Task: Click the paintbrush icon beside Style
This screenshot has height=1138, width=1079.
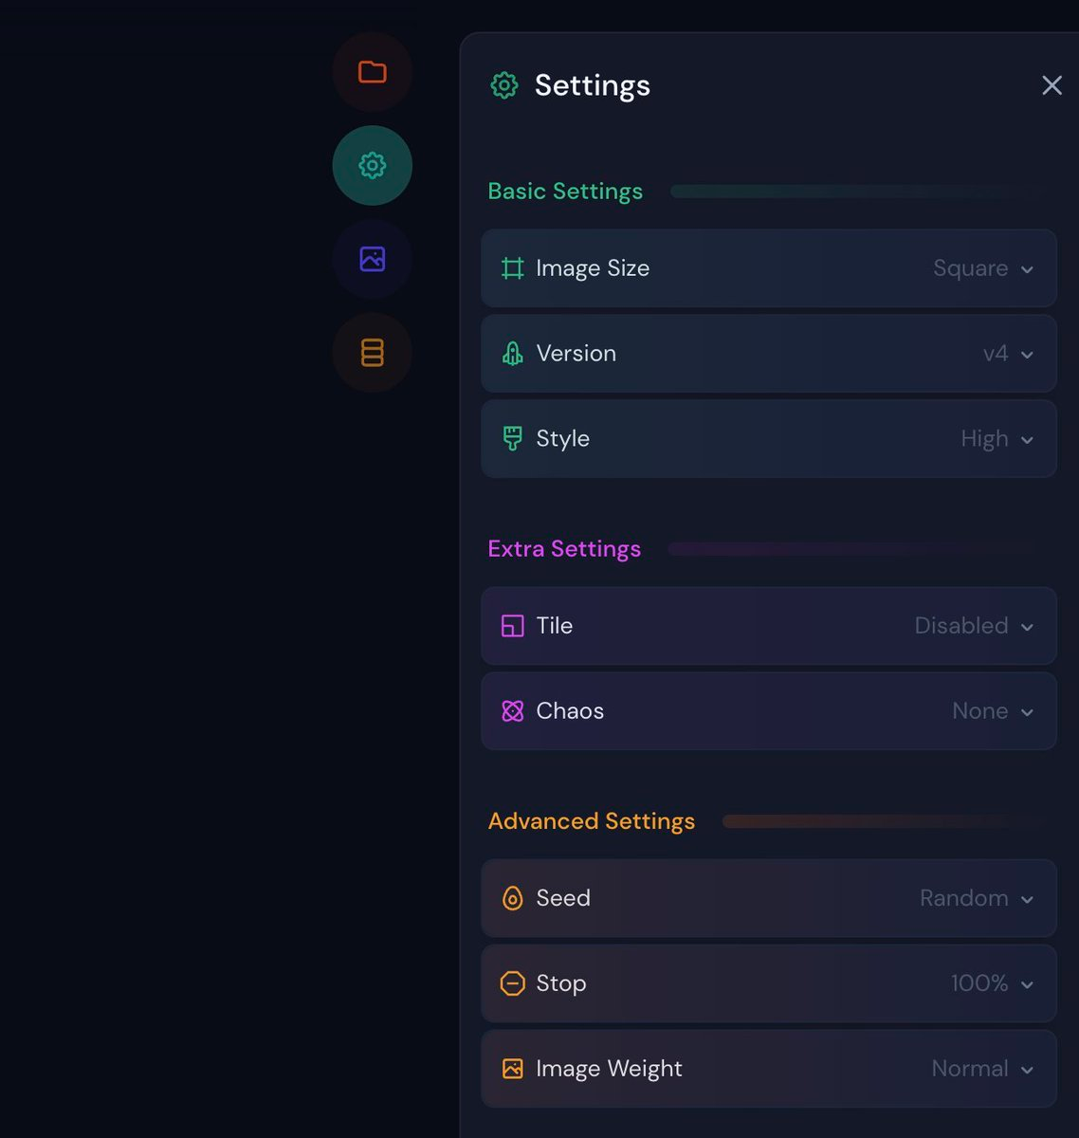Action: tap(512, 438)
